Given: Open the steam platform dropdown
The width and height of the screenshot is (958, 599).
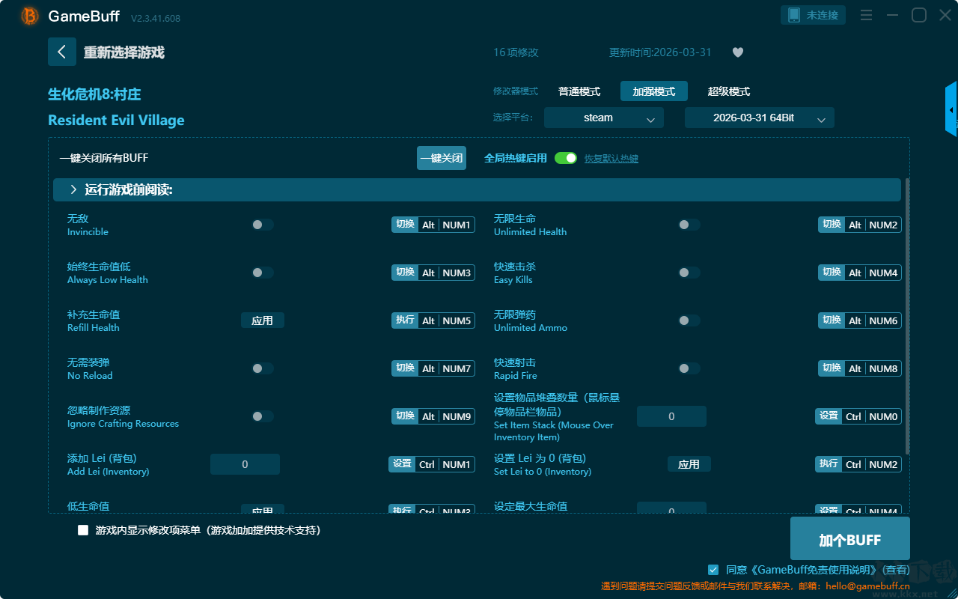Looking at the screenshot, I should click(x=604, y=118).
